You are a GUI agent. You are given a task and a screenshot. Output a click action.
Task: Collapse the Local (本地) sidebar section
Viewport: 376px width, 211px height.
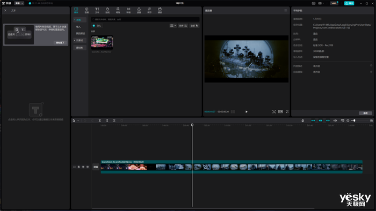tap(79, 20)
